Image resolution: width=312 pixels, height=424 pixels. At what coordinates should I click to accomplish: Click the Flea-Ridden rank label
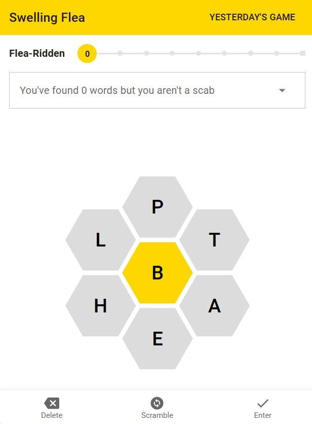(37, 53)
